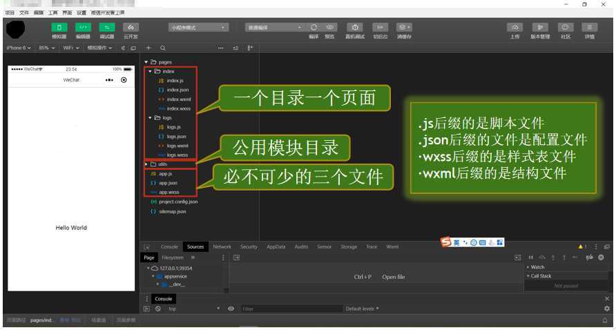The image size is (616, 330).
Task: Click the 编译 compile refresh icon
Action: [x=314, y=27]
